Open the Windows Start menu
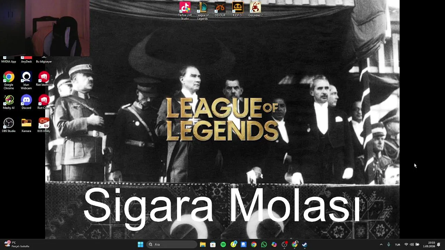The width and height of the screenshot is (445, 250). point(140,244)
